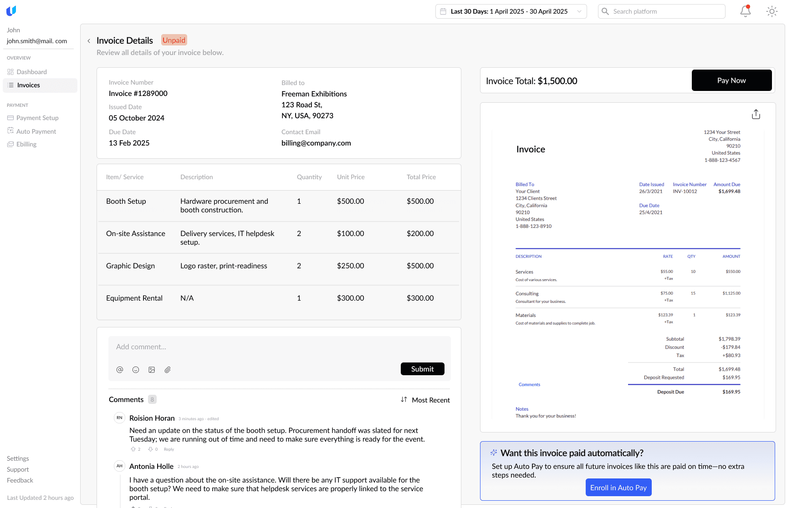Image resolution: width=787 pixels, height=508 pixels.
Task: Upvote Roision Horan's comment
Action: 133,449
